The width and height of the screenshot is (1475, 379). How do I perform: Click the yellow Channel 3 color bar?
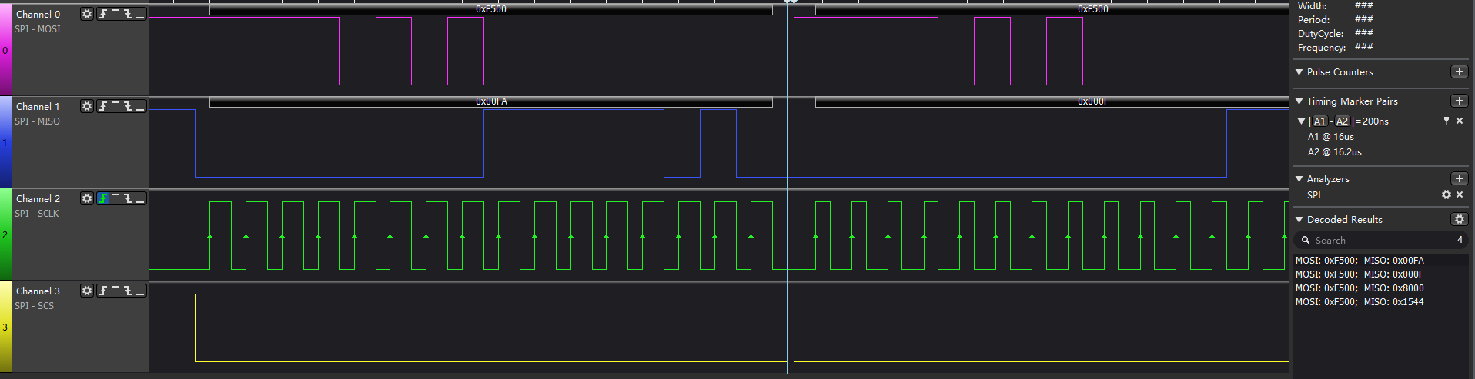click(5, 326)
